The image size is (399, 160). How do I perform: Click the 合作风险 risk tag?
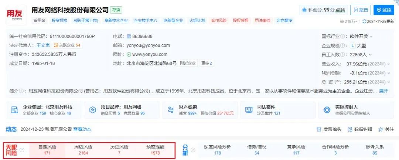219,21
